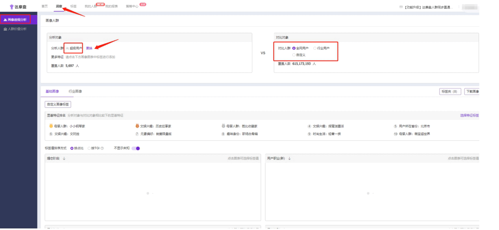499x230 pixels.
Task: Click the sort arrow next to 婚恋阶段
Action: pyautogui.click(x=64, y=158)
